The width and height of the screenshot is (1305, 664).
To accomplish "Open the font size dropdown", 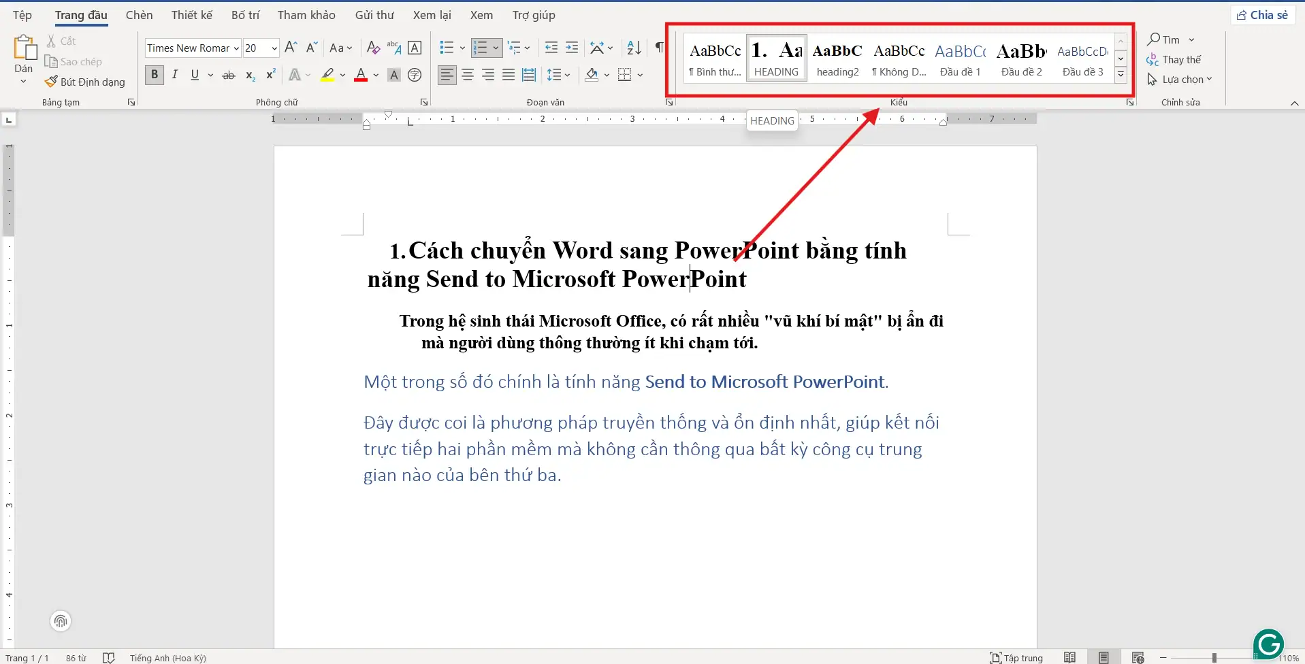I will pos(274,48).
